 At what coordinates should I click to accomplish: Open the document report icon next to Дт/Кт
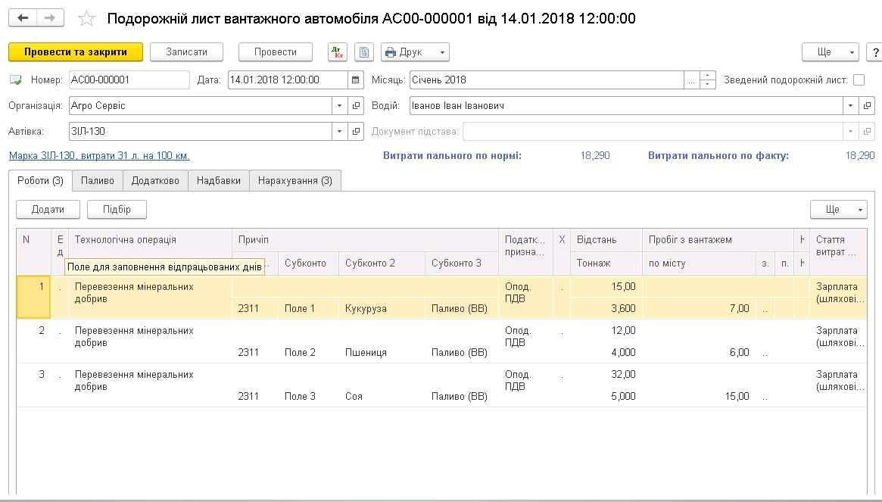(x=364, y=52)
